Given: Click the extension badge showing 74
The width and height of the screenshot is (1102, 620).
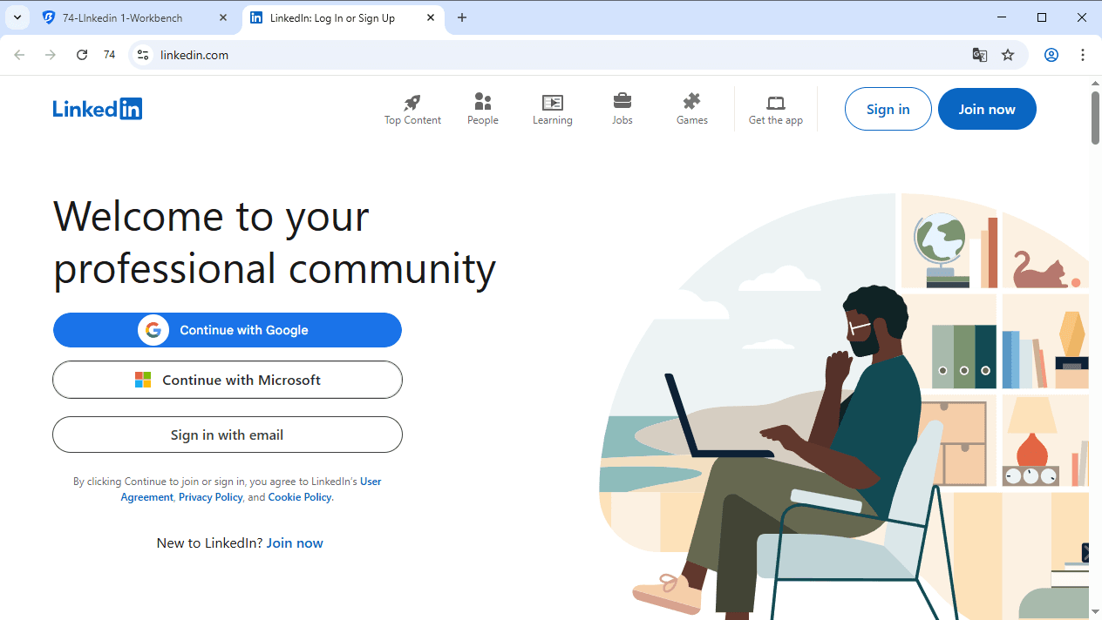Looking at the screenshot, I should 109,55.
